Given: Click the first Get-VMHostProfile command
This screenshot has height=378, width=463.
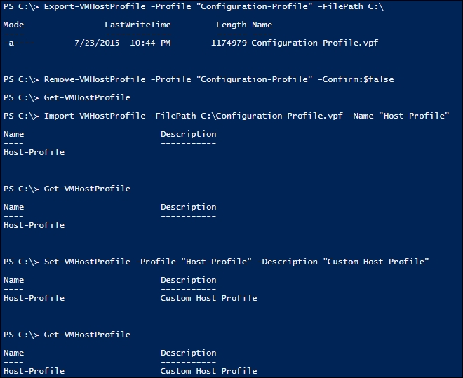Looking at the screenshot, I should (x=87, y=97).
